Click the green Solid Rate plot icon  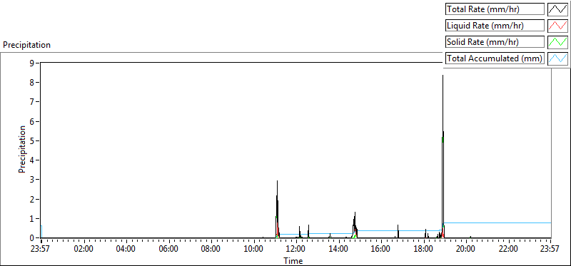[557, 41]
